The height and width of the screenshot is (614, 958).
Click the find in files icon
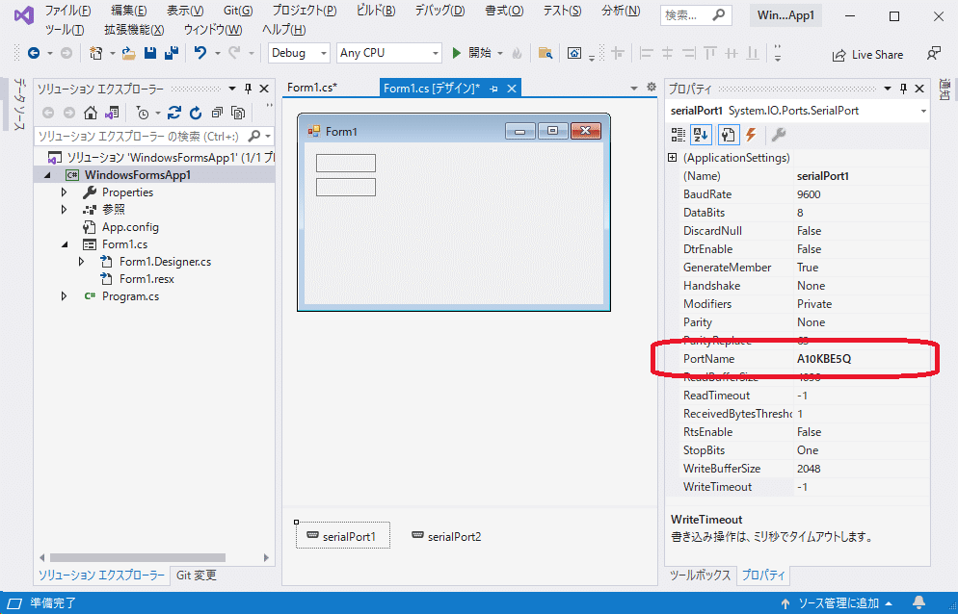[546, 54]
